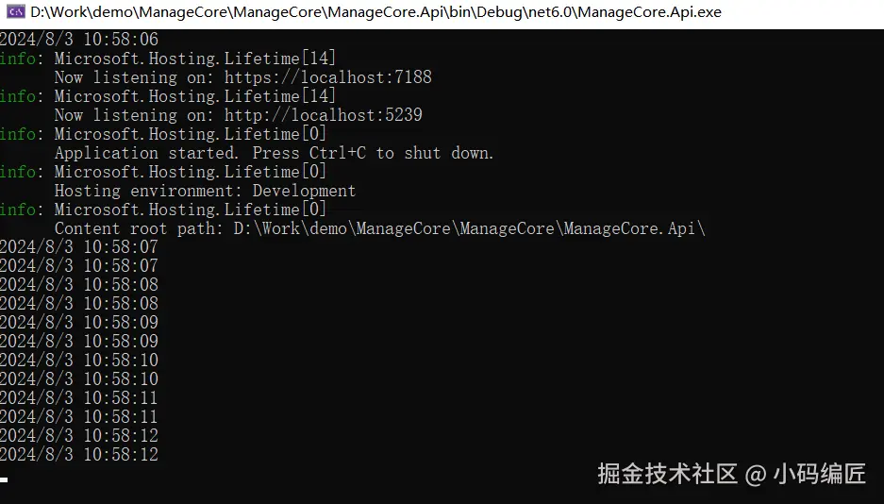
Task: Click the first 10:58:09 timestamp line
Action: [79, 323]
